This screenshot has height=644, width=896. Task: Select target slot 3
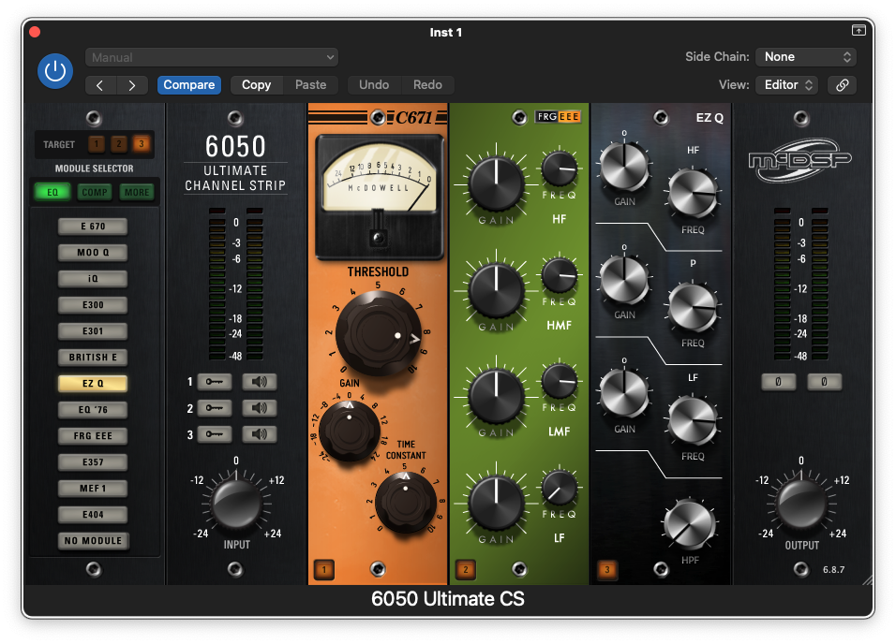(142, 144)
